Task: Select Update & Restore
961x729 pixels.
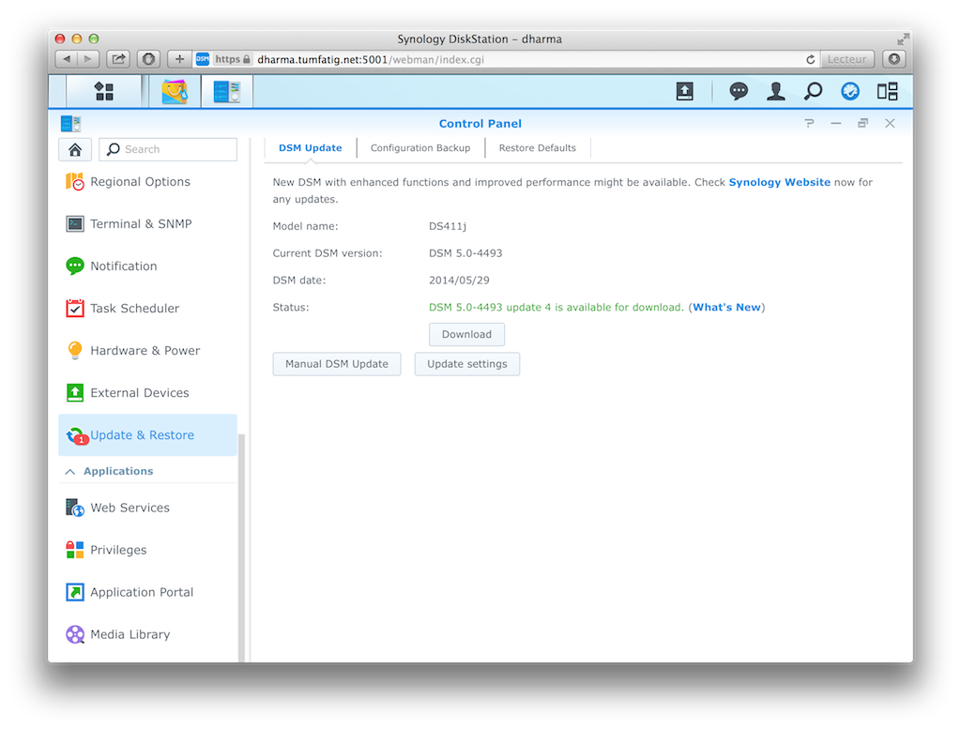Action: [x=147, y=435]
